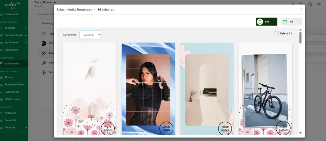Click the scroll up arrow in templates list
This screenshot has width=326, height=141.
[x=300, y=30]
